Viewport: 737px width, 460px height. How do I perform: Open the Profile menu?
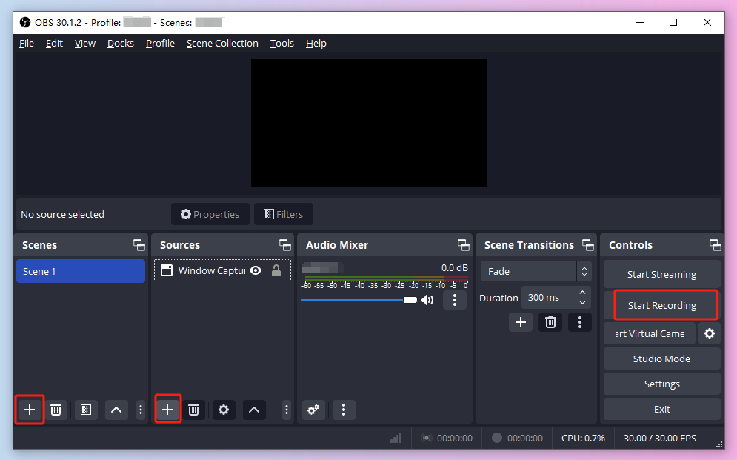(160, 43)
